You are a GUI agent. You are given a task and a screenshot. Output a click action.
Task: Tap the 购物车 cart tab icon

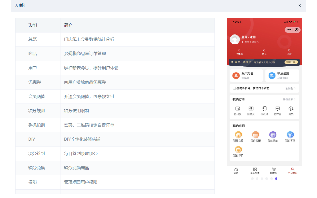pyautogui.click(x=273, y=169)
